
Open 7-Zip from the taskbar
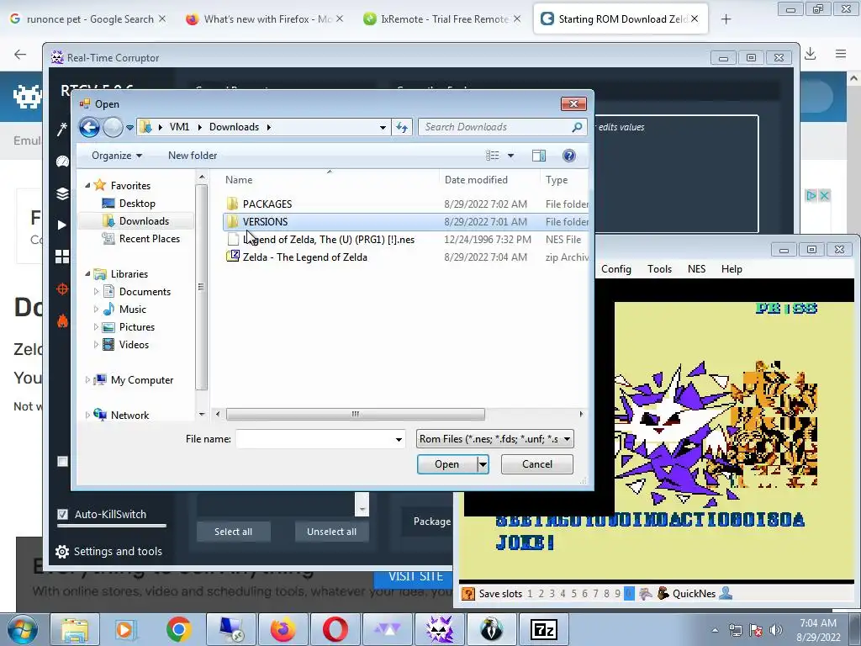pyautogui.click(x=544, y=629)
